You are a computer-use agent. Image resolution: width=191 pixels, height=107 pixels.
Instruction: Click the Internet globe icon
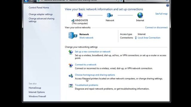coord(140,15)
